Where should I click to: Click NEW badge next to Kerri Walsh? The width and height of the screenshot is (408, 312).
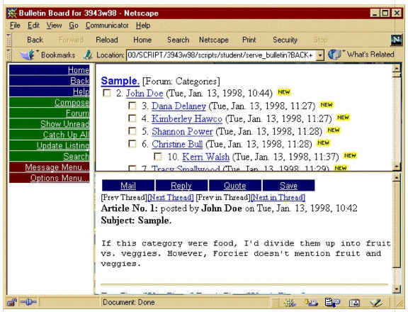350,155
